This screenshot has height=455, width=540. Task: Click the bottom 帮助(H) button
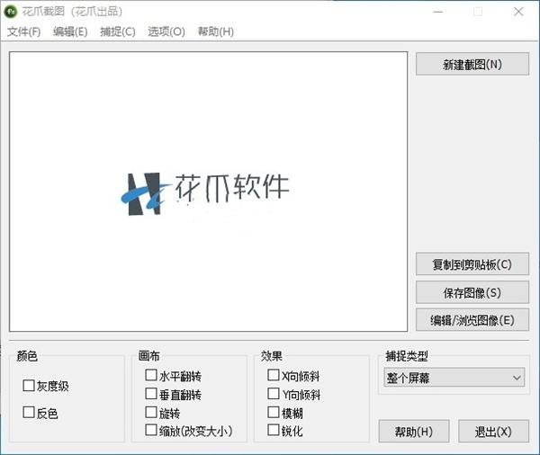click(414, 432)
